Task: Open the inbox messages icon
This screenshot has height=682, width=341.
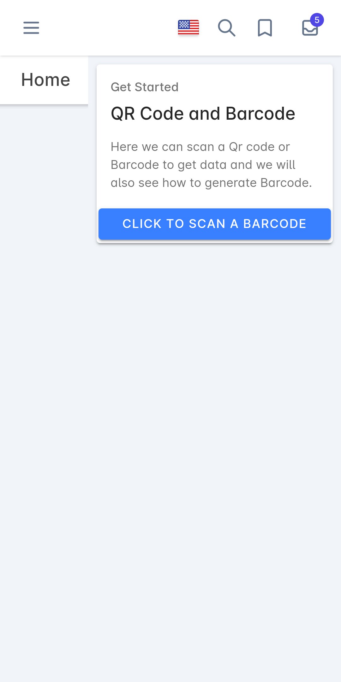Action: point(309,29)
